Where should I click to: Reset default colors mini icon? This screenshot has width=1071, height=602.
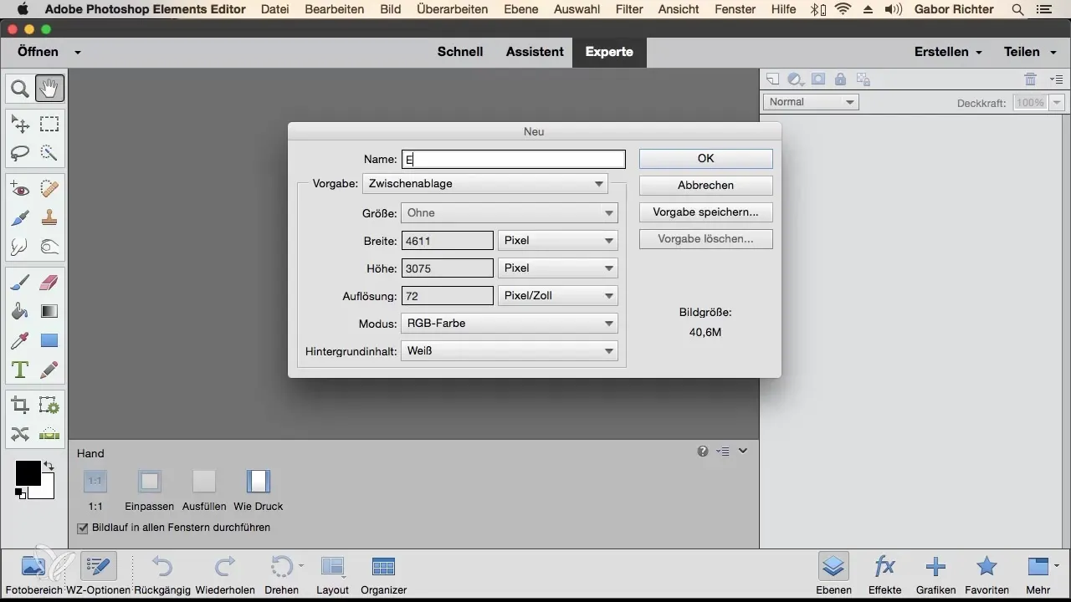pyautogui.click(x=20, y=493)
